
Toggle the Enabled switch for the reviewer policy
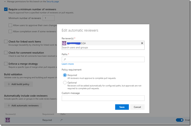(180, 120)
